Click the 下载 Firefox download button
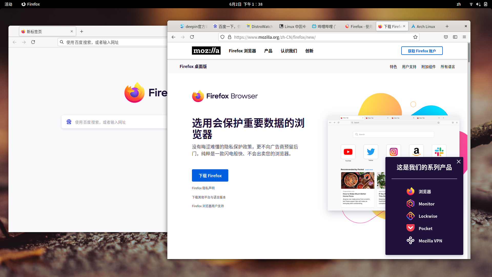Screen dimensions: 492x277 pos(210,176)
